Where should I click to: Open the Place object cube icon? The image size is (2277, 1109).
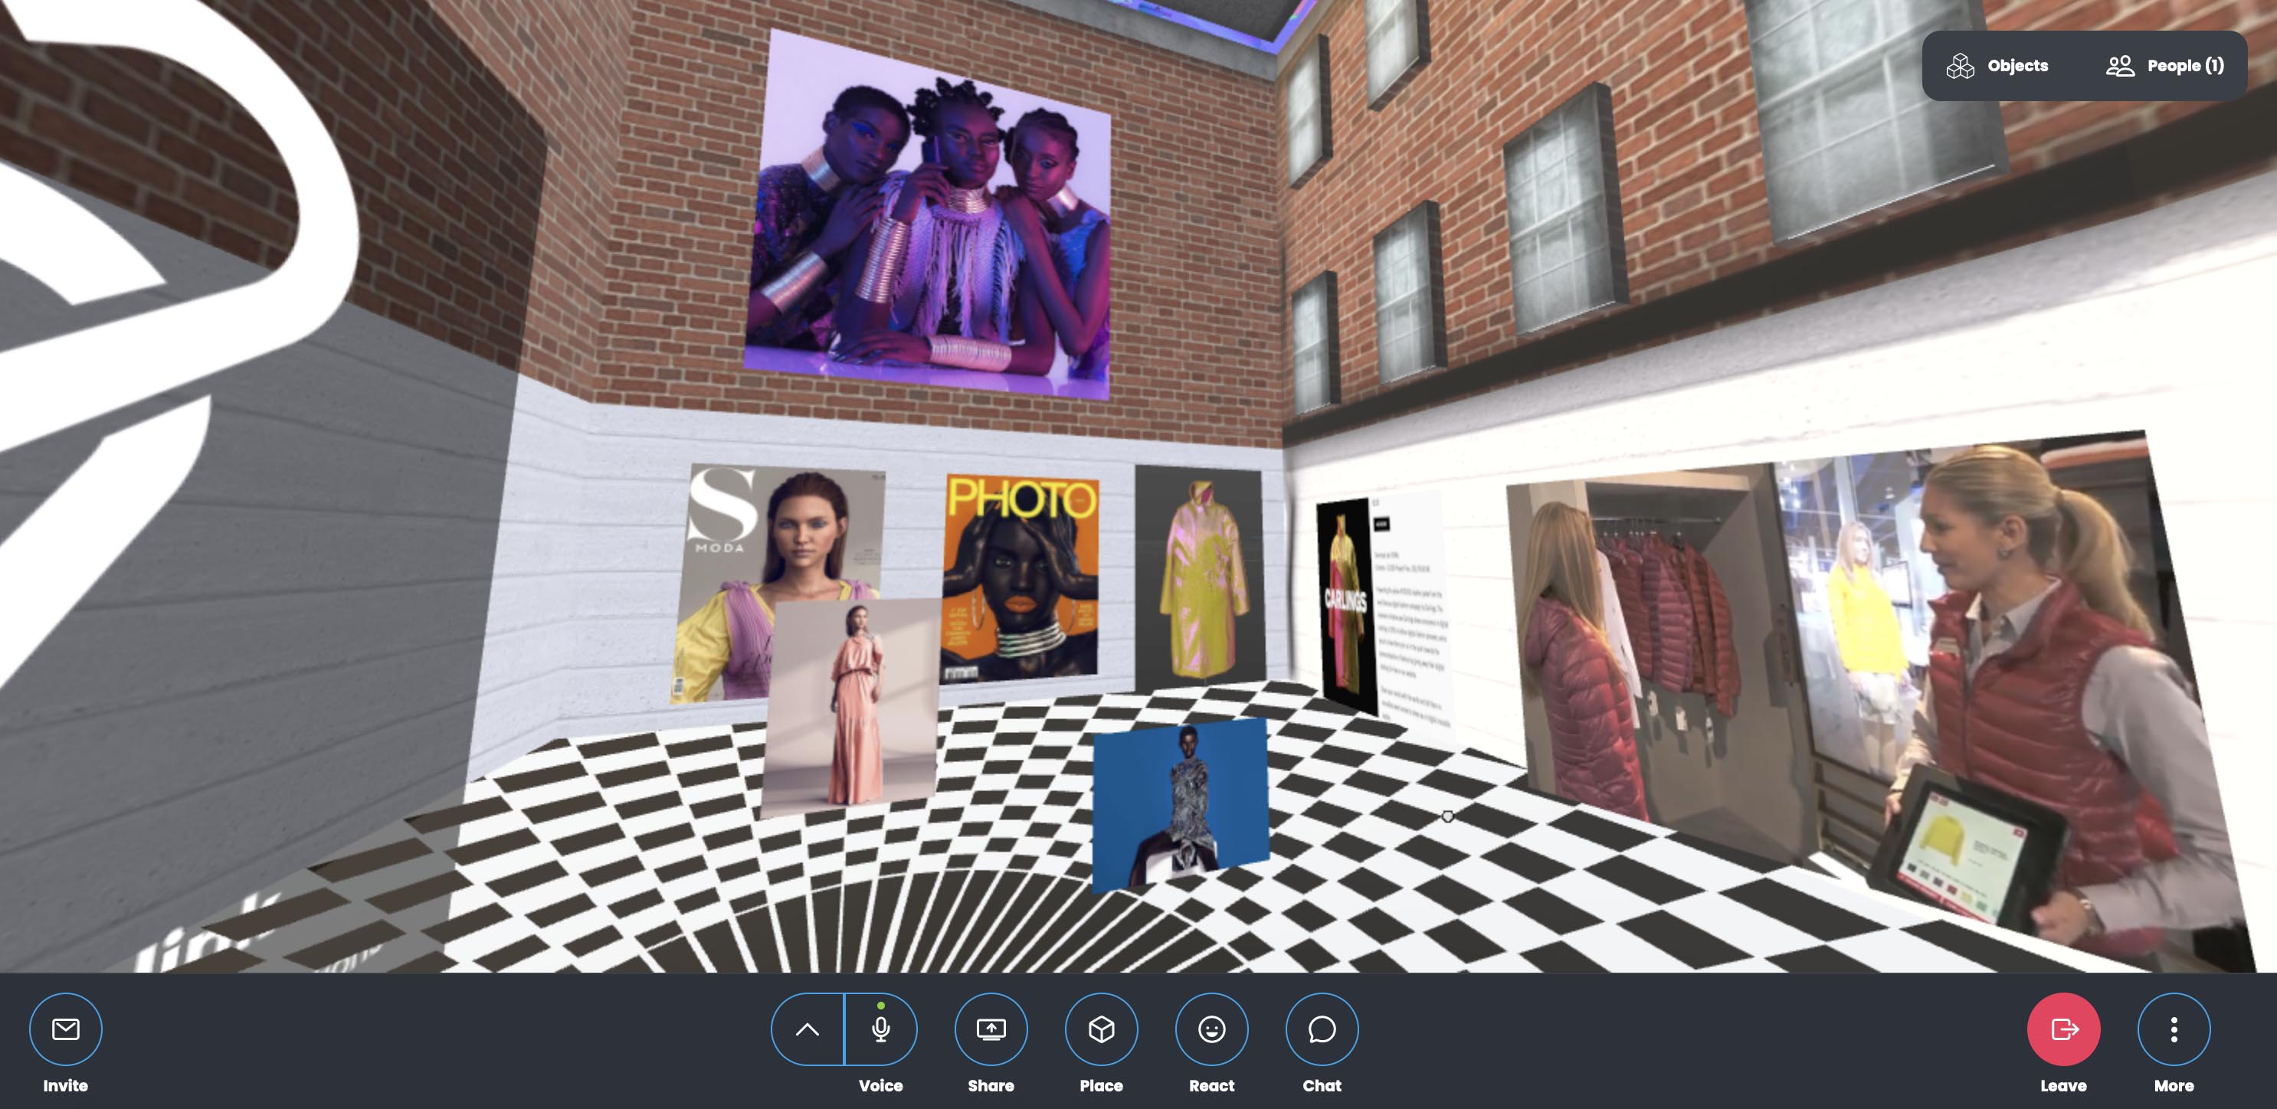pos(1100,1029)
